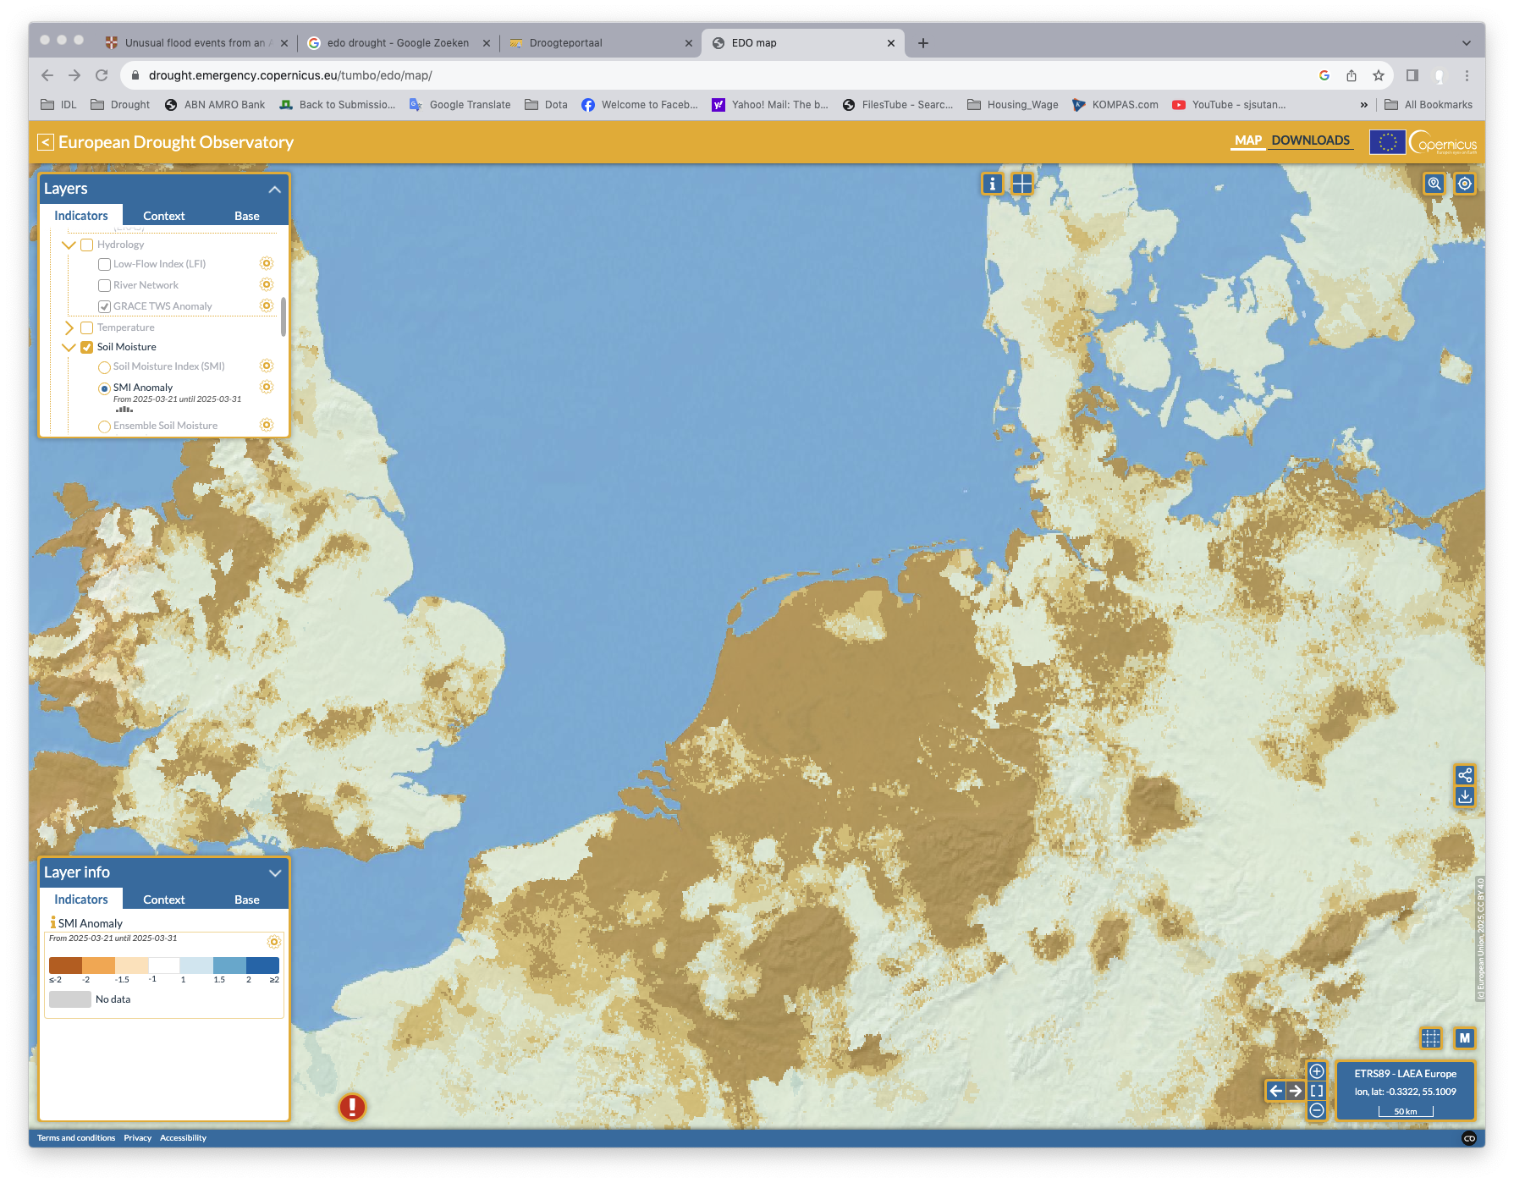Collapse the Hydrology layer group
The height and width of the screenshot is (1183, 1514).
click(69, 245)
